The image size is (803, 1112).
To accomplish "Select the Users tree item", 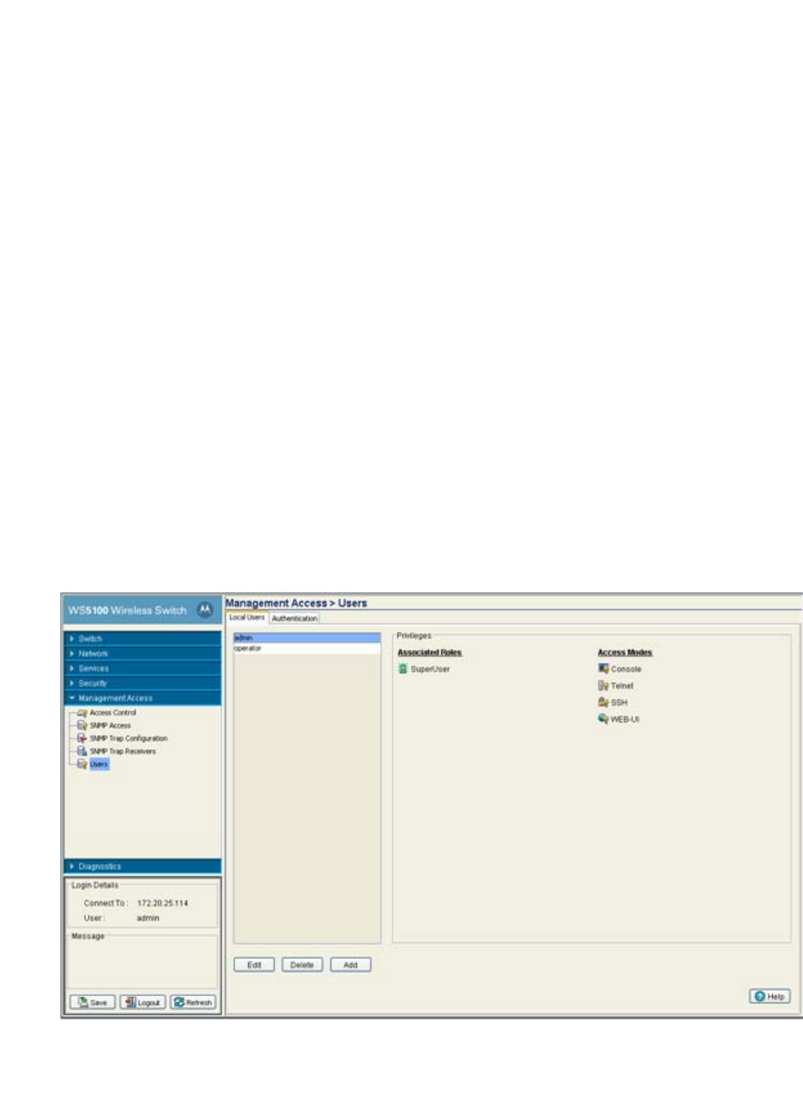I will click(99, 764).
